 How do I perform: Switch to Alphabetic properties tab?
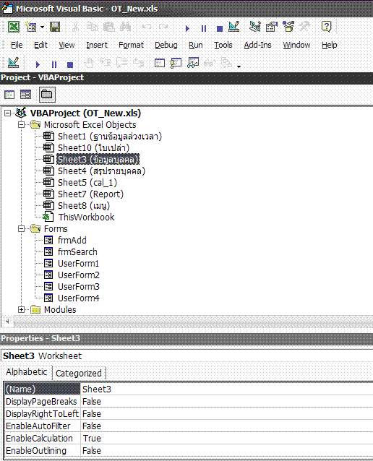pos(27,372)
